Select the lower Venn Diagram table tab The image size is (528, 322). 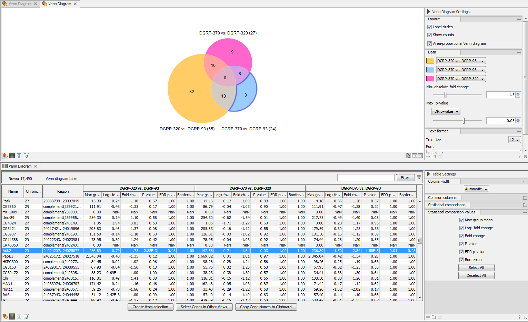coord(20,166)
